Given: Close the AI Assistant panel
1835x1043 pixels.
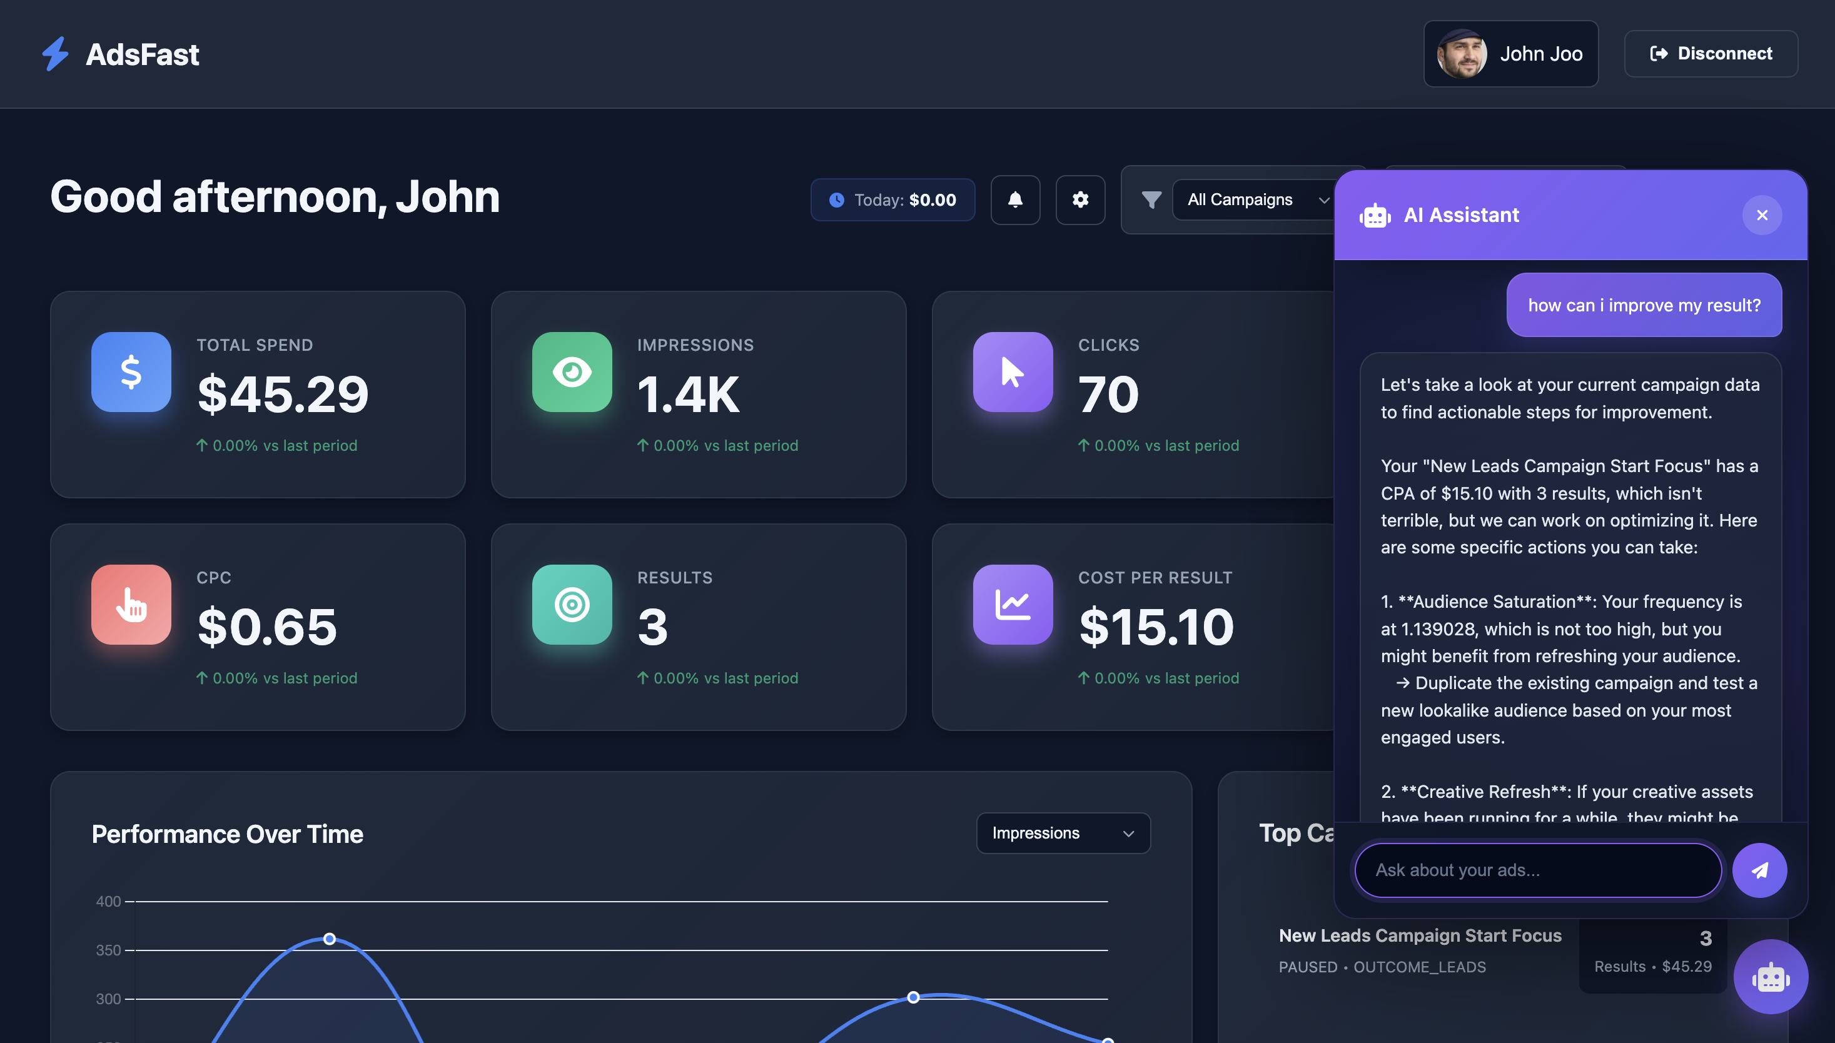Looking at the screenshot, I should (x=1762, y=215).
